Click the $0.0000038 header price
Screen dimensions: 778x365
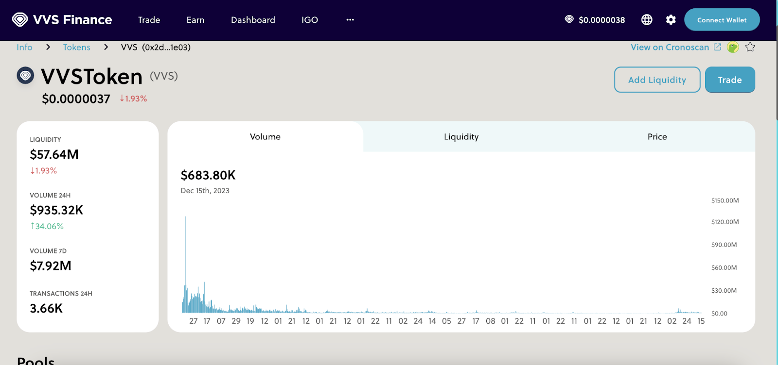602,20
